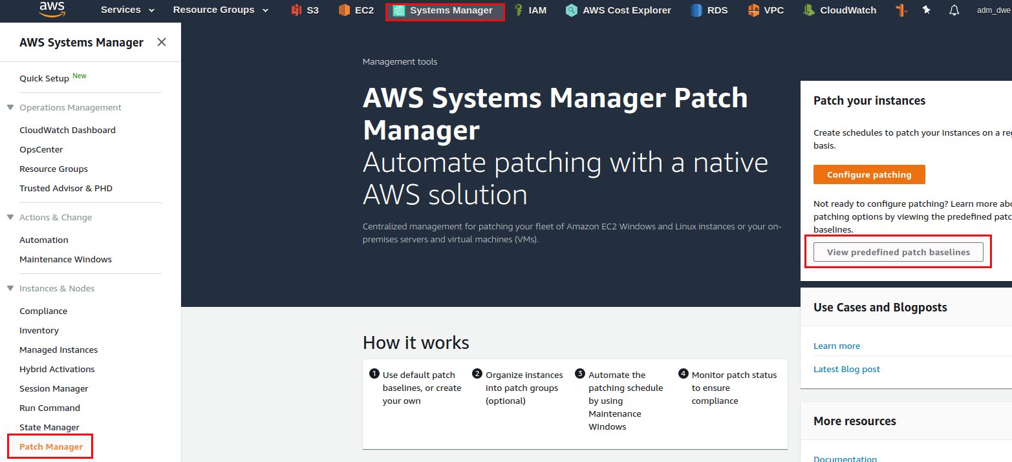Click the AWS logo home icon
Image resolution: width=1012 pixels, height=462 pixels.
pos(52,8)
